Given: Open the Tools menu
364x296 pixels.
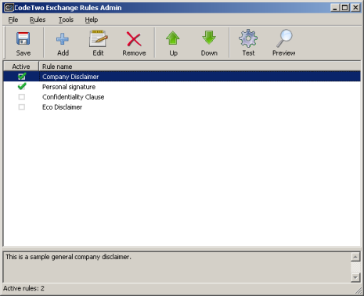Looking at the screenshot, I should coord(66,20).
